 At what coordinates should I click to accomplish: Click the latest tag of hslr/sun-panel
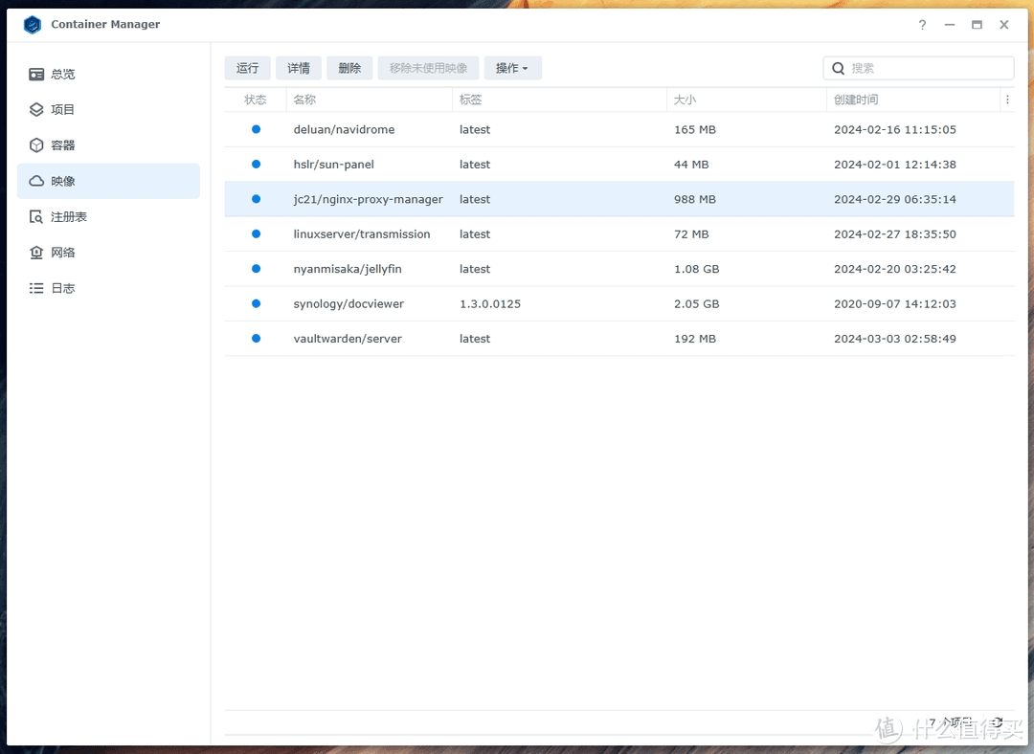[x=475, y=165]
